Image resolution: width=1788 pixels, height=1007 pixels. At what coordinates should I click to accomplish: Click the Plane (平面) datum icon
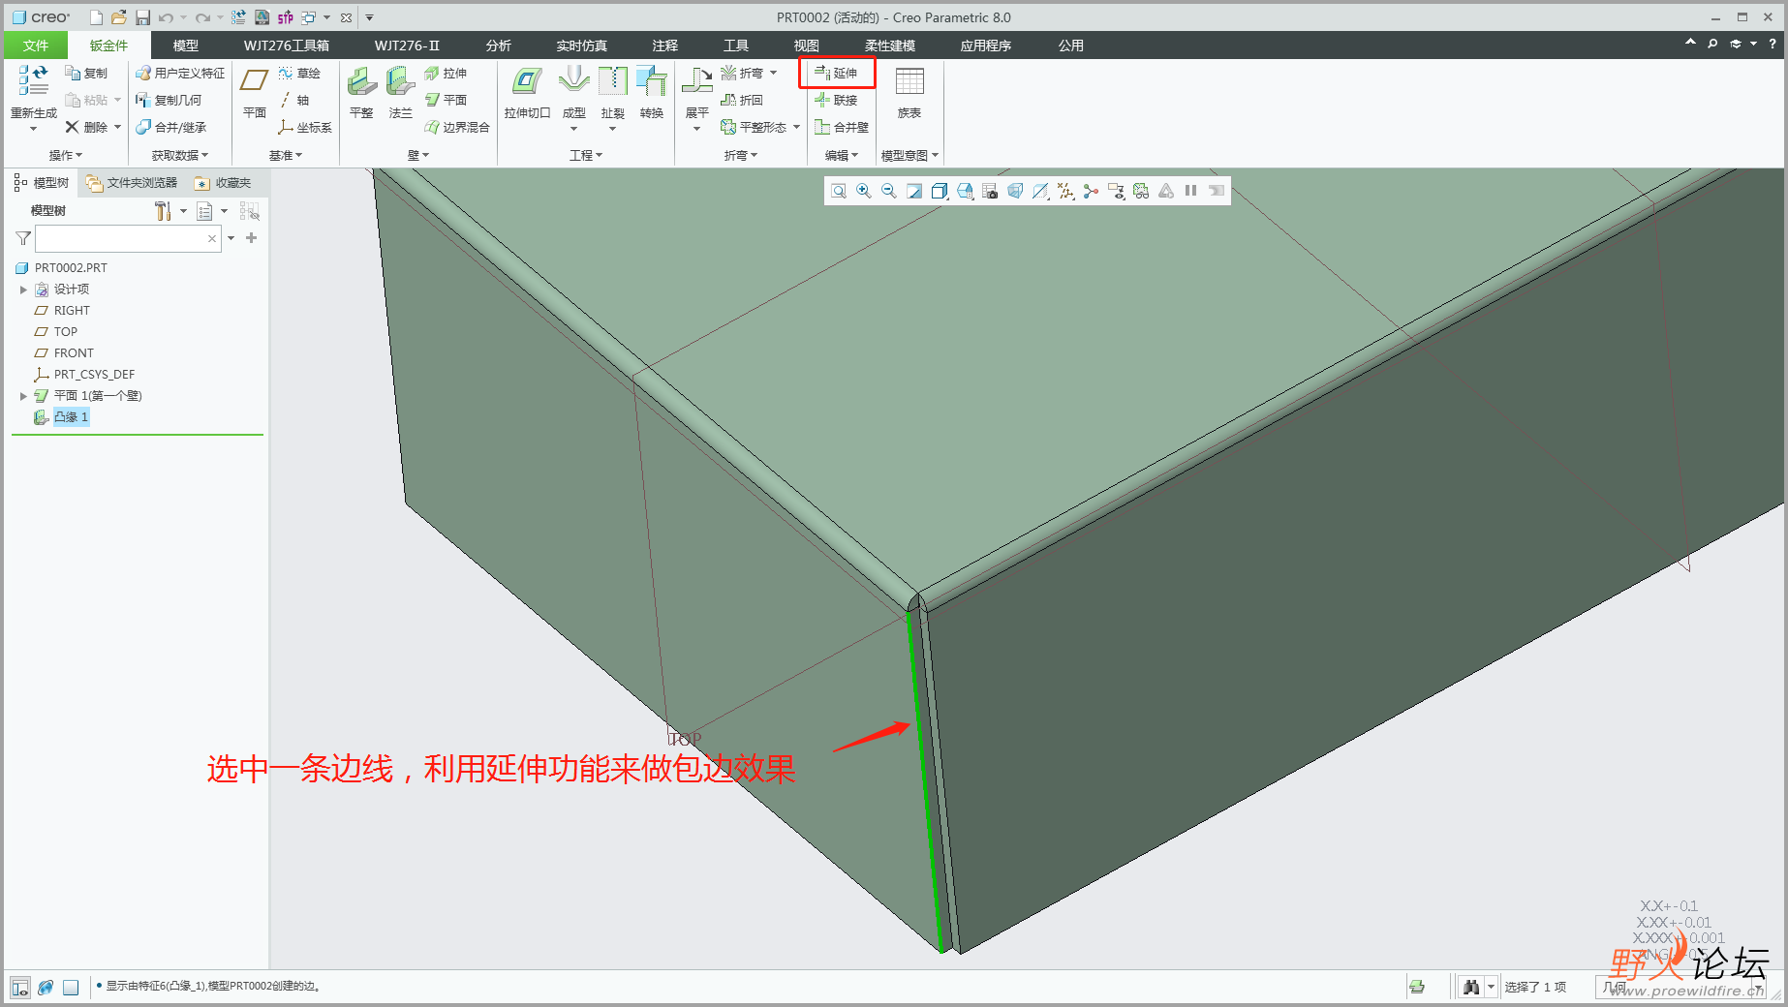(x=255, y=81)
